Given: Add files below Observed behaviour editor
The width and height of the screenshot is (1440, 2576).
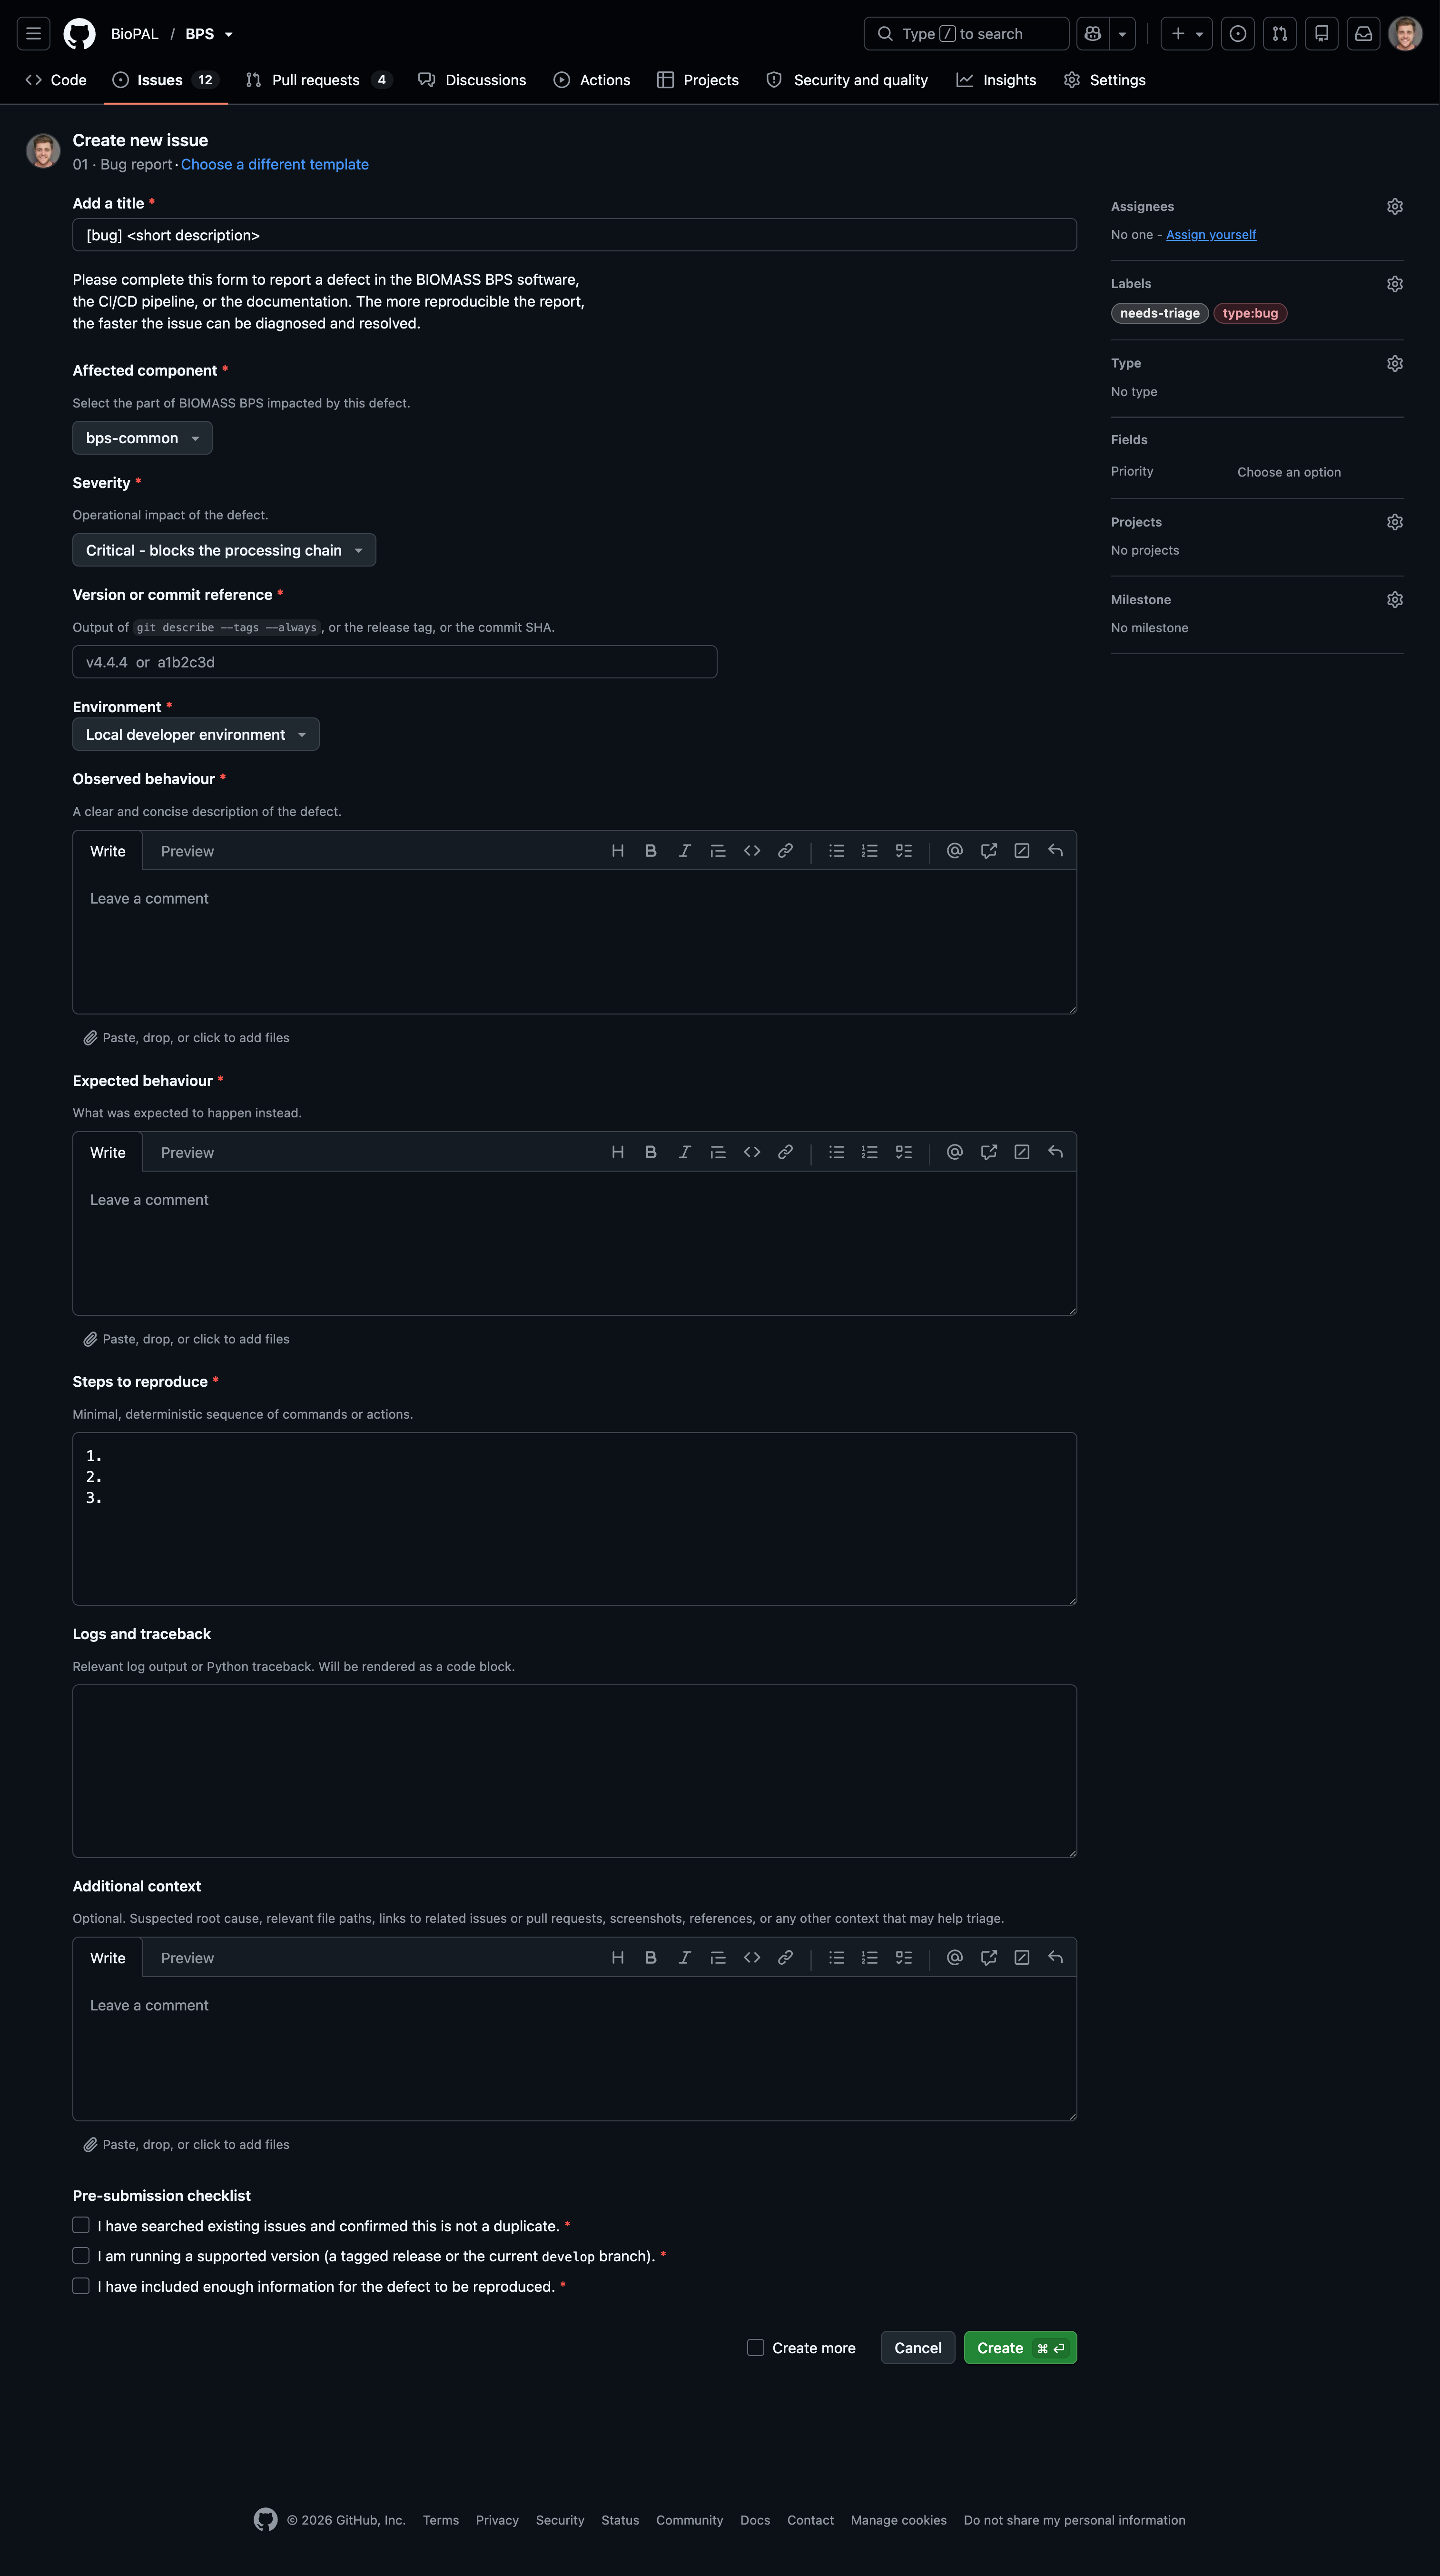Looking at the screenshot, I should (x=187, y=1038).
